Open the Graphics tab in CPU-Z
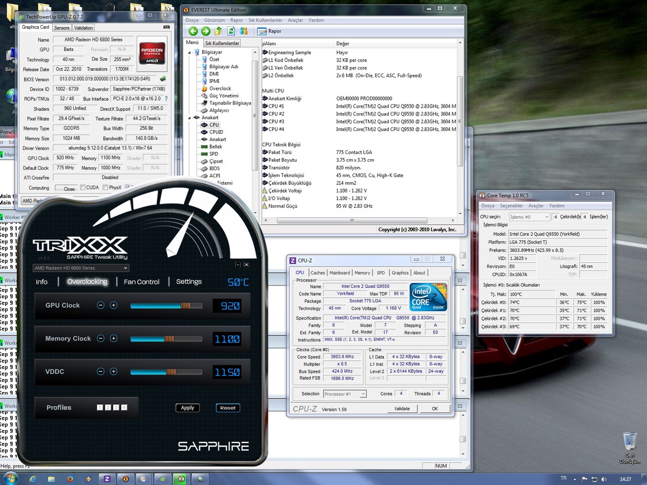 click(x=400, y=273)
